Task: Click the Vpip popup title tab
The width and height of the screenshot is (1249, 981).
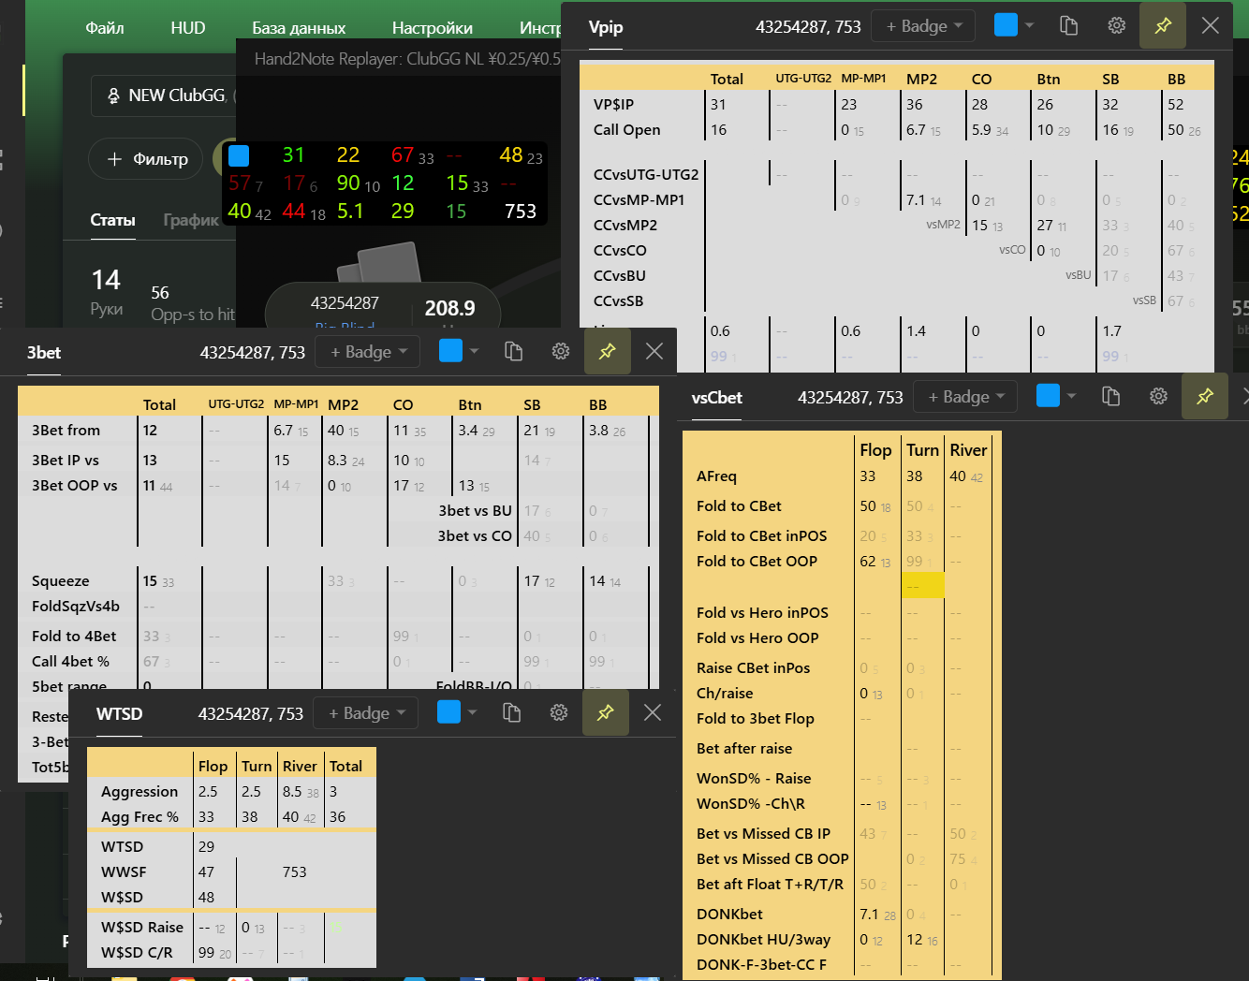Action: 606,27
